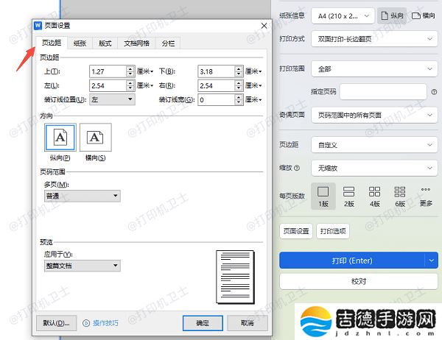Adjust the 右(R) margin spinner arrows
Viewport: 442px width, 340px height.
tap(239, 85)
